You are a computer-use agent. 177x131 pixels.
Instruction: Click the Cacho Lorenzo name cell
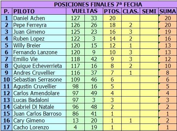pyautogui.click(x=39, y=127)
